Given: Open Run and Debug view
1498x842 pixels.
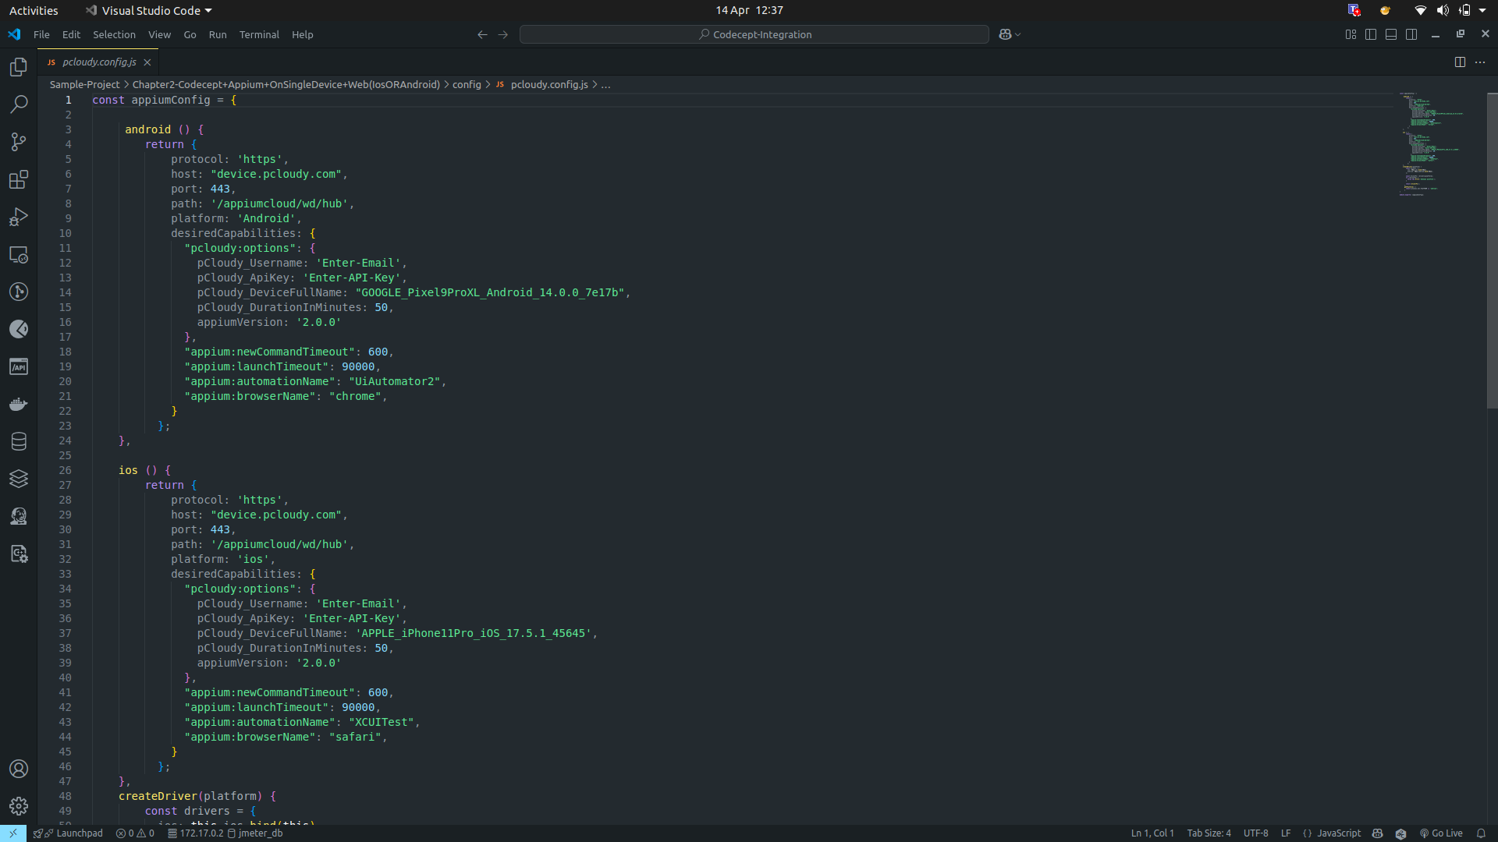Looking at the screenshot, I should 19,218.
